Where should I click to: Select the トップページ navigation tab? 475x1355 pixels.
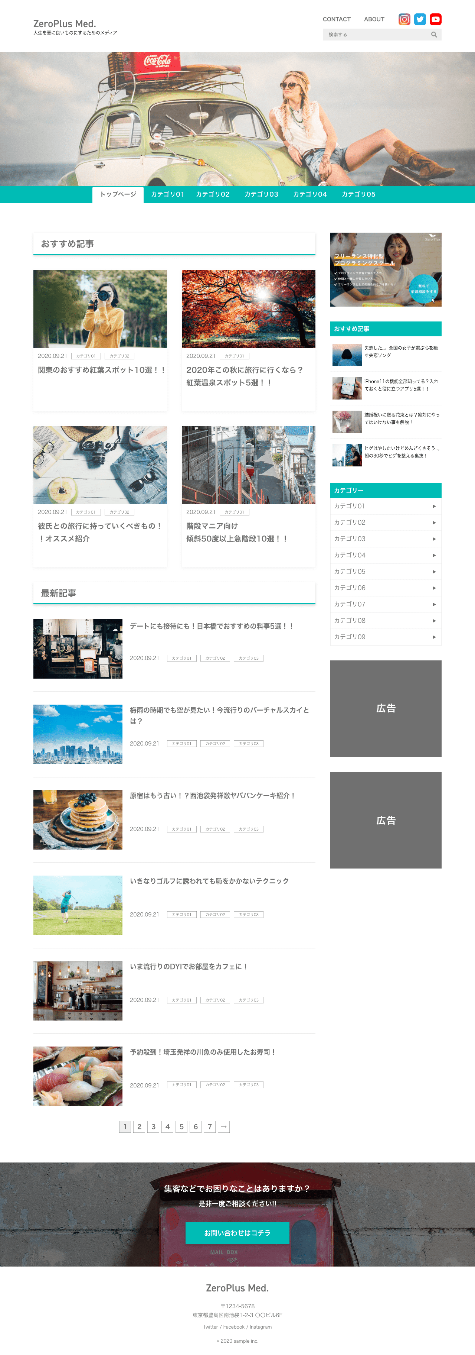[x=118, y=194]
